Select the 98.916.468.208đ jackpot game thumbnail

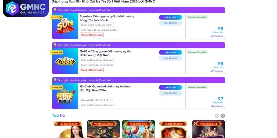coord(103,129)
